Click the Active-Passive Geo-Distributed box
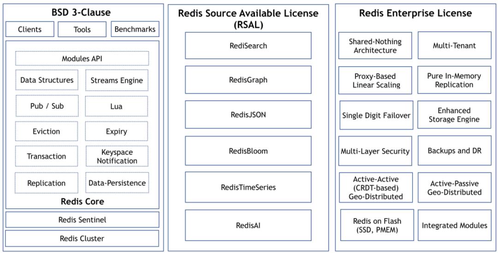Screen dimensions: 498x253 point(455,188)
